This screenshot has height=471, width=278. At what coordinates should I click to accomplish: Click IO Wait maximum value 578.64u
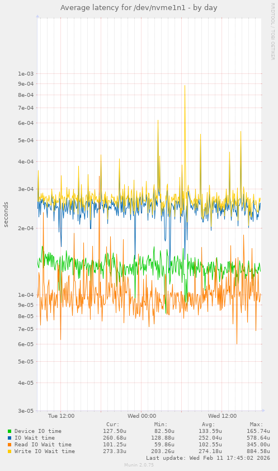(x=258, y=437)
